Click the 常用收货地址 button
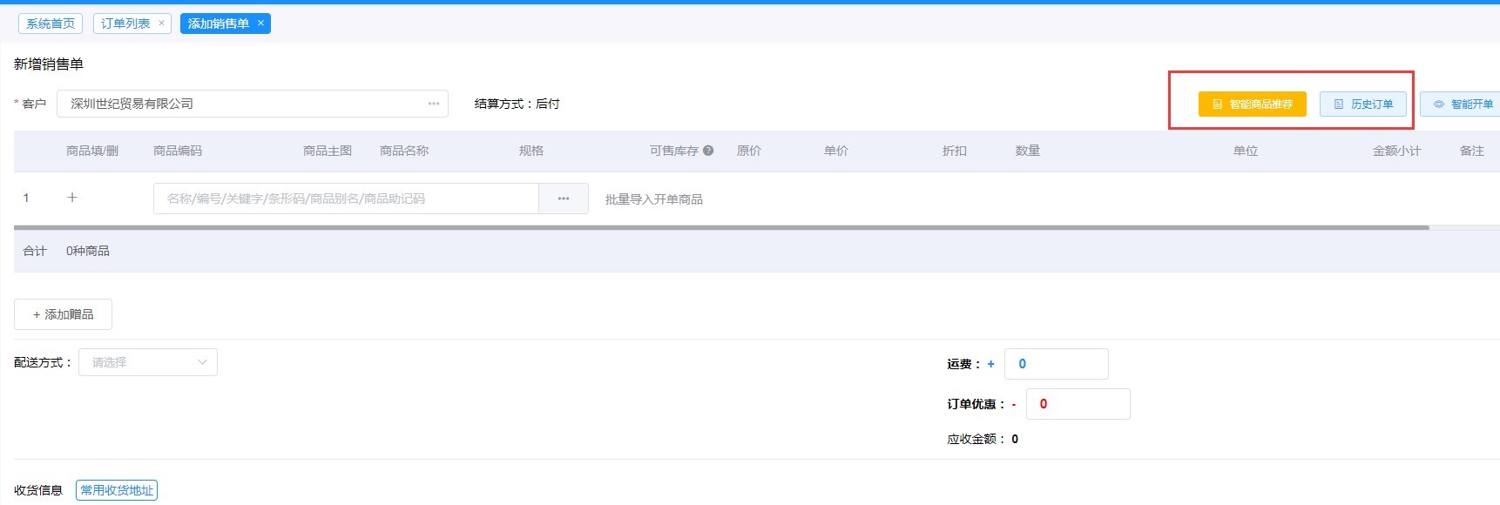This screenshot has height=505, width=1500. click(117, 490)
